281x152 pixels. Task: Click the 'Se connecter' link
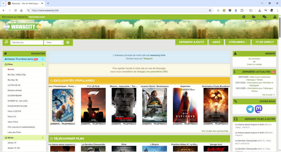(x=254, y=59)
